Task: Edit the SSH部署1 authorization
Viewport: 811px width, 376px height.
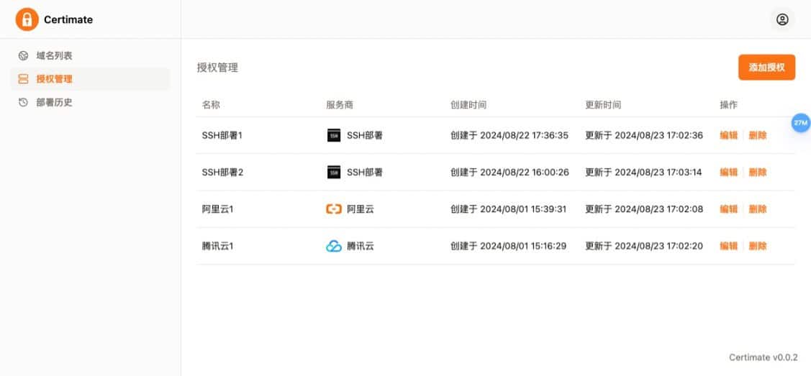Action: tap(729, 135)
